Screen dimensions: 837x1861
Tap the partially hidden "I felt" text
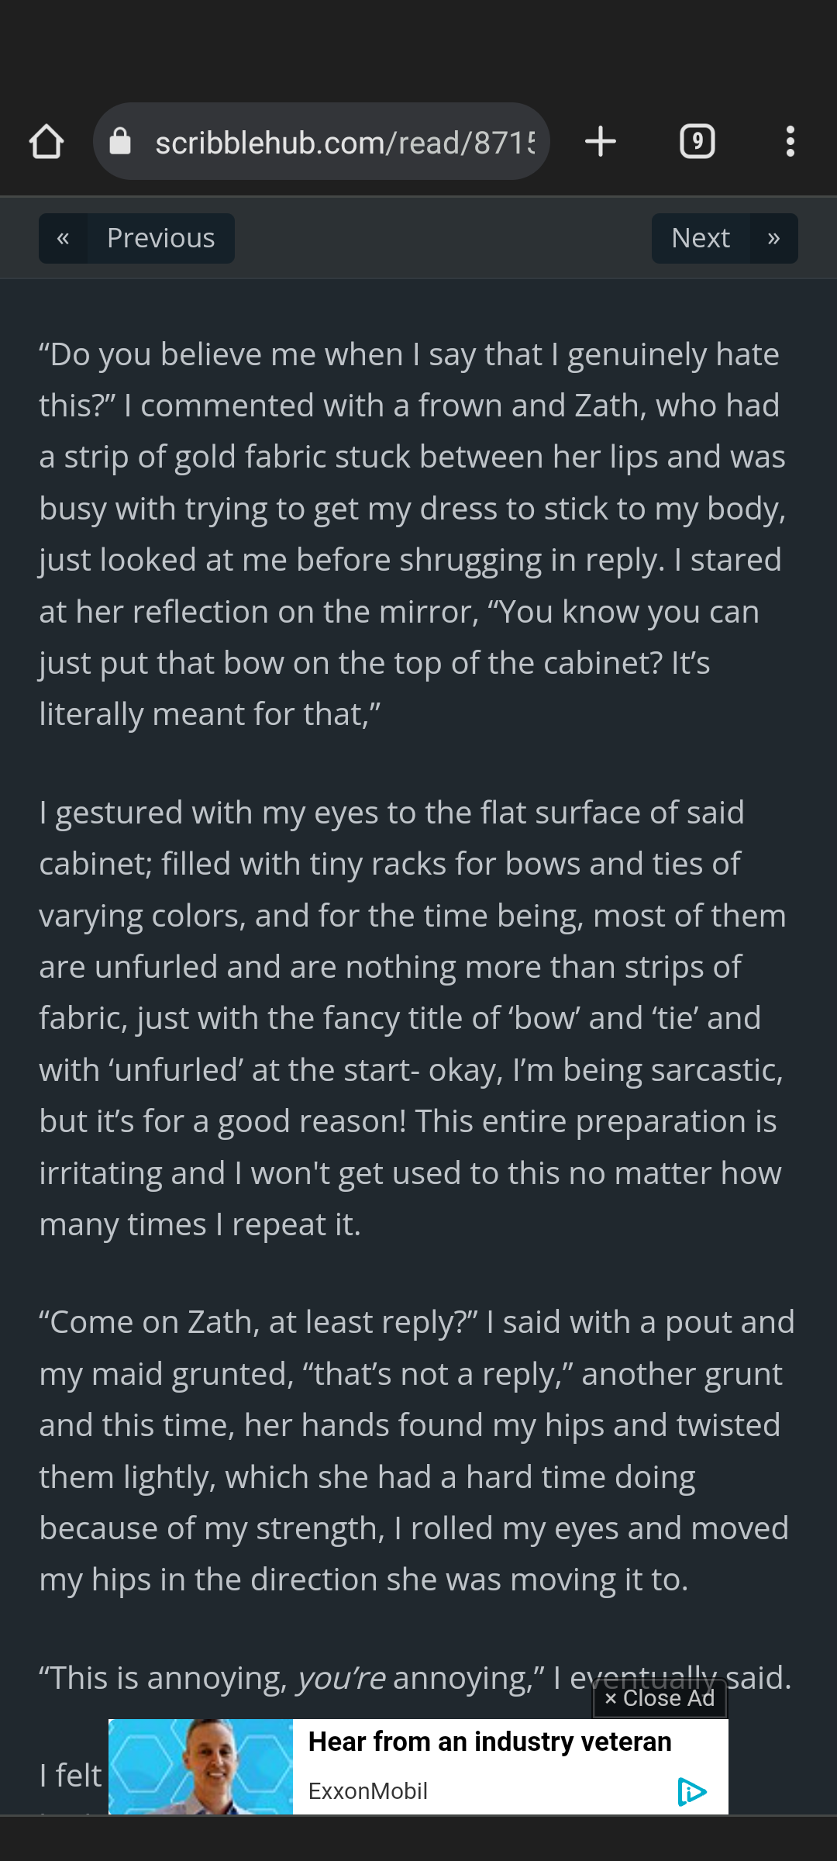[71, 1776]
